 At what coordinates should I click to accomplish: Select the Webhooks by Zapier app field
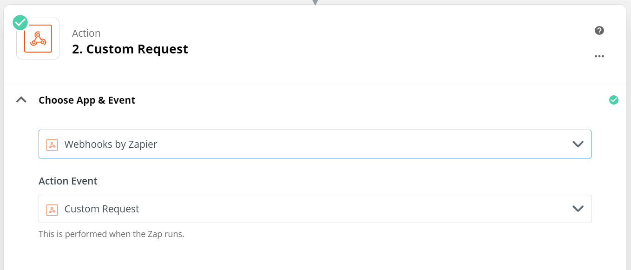point(315,144)
